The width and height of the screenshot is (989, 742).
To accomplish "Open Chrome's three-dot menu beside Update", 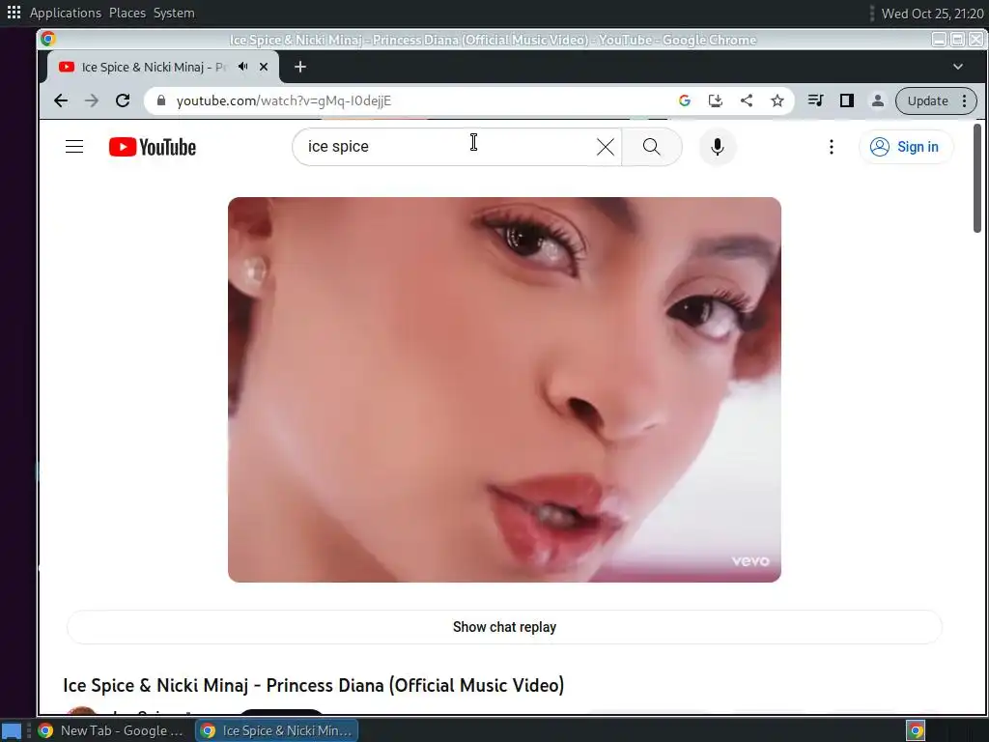I will point(965,100).
